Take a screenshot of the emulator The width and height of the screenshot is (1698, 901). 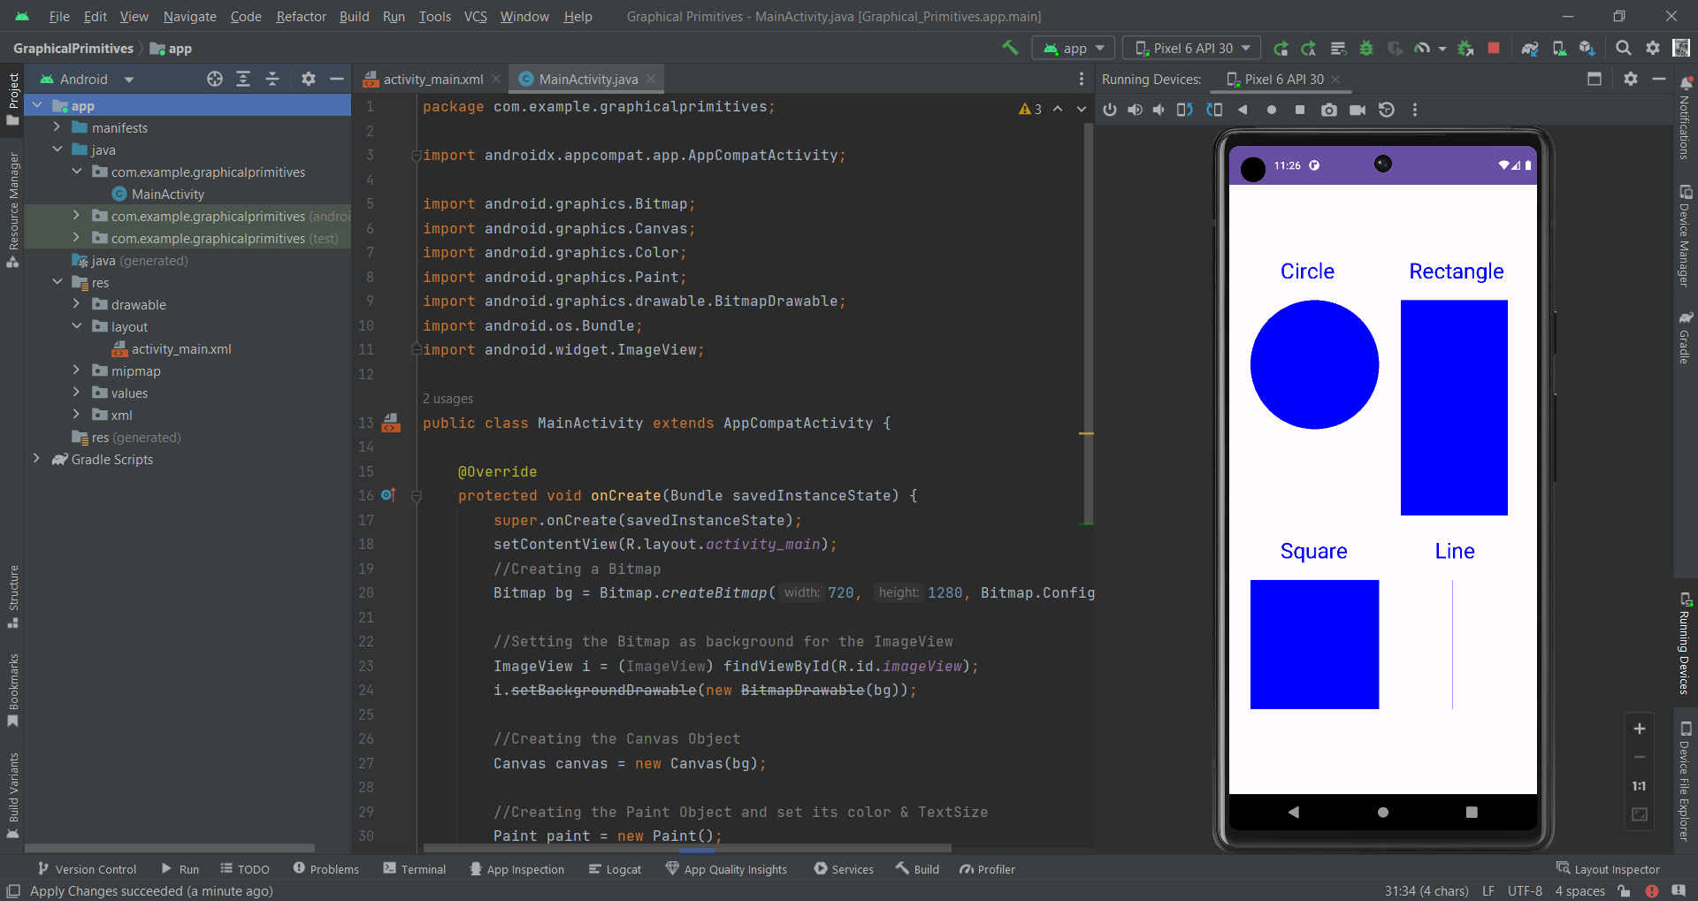1329,110
